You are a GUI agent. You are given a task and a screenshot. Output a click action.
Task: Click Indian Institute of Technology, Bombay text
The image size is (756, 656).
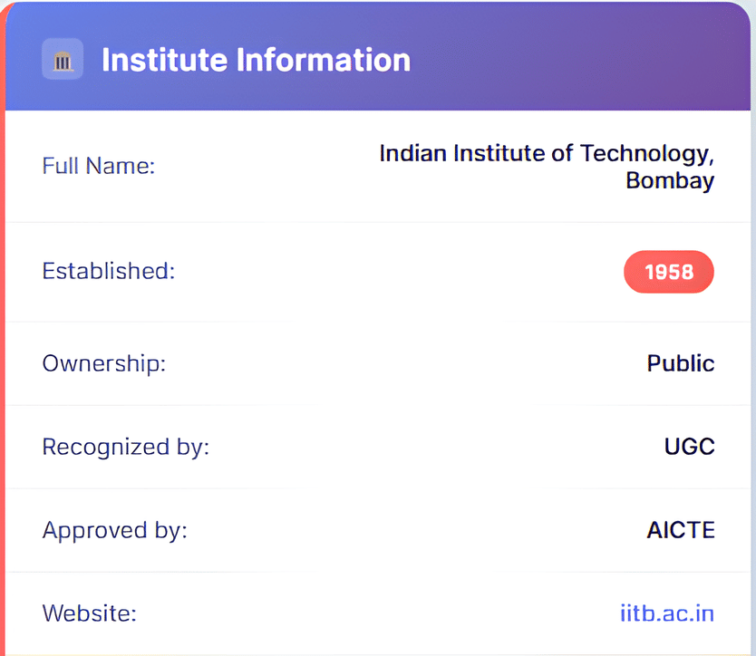546,154
